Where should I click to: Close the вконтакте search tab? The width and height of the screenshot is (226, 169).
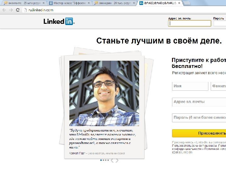pos(44,3)
